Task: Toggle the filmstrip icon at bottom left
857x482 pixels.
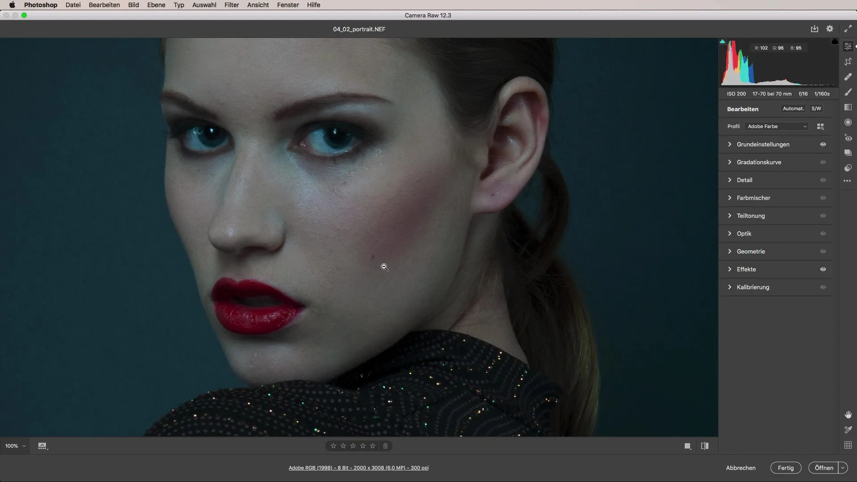Action: click(42, 446)
